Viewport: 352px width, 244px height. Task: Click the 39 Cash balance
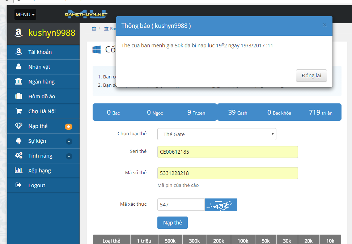point(238,112)
